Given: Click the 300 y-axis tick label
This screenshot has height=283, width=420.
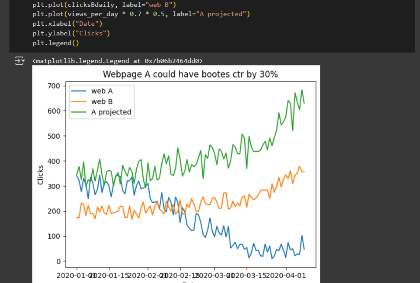Looking at the screenshot, I should tap(54, 186).
